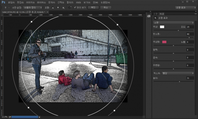Click the 핫스폿 value field
Screen dimensions: 198x119
pos(190,34)
